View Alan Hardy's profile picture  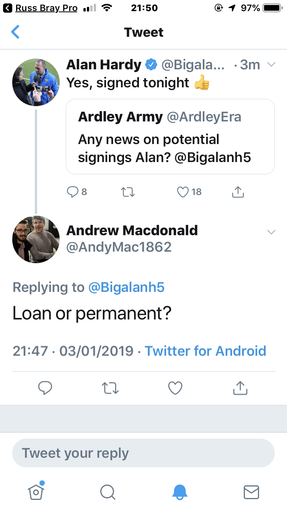(36, 82)
